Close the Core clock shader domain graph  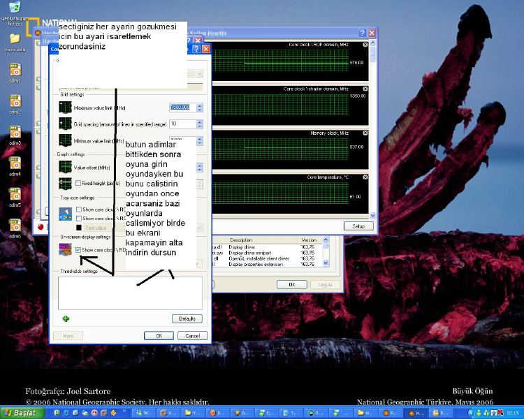tap(365, 89)
